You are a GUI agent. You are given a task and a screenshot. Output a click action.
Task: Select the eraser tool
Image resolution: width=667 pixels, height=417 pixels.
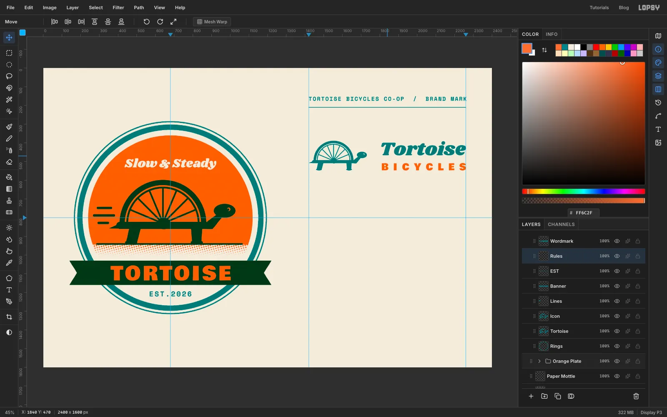coord(9,162)
